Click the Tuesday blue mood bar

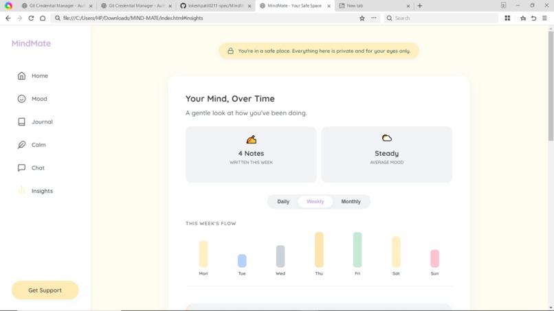click(242, 260)
